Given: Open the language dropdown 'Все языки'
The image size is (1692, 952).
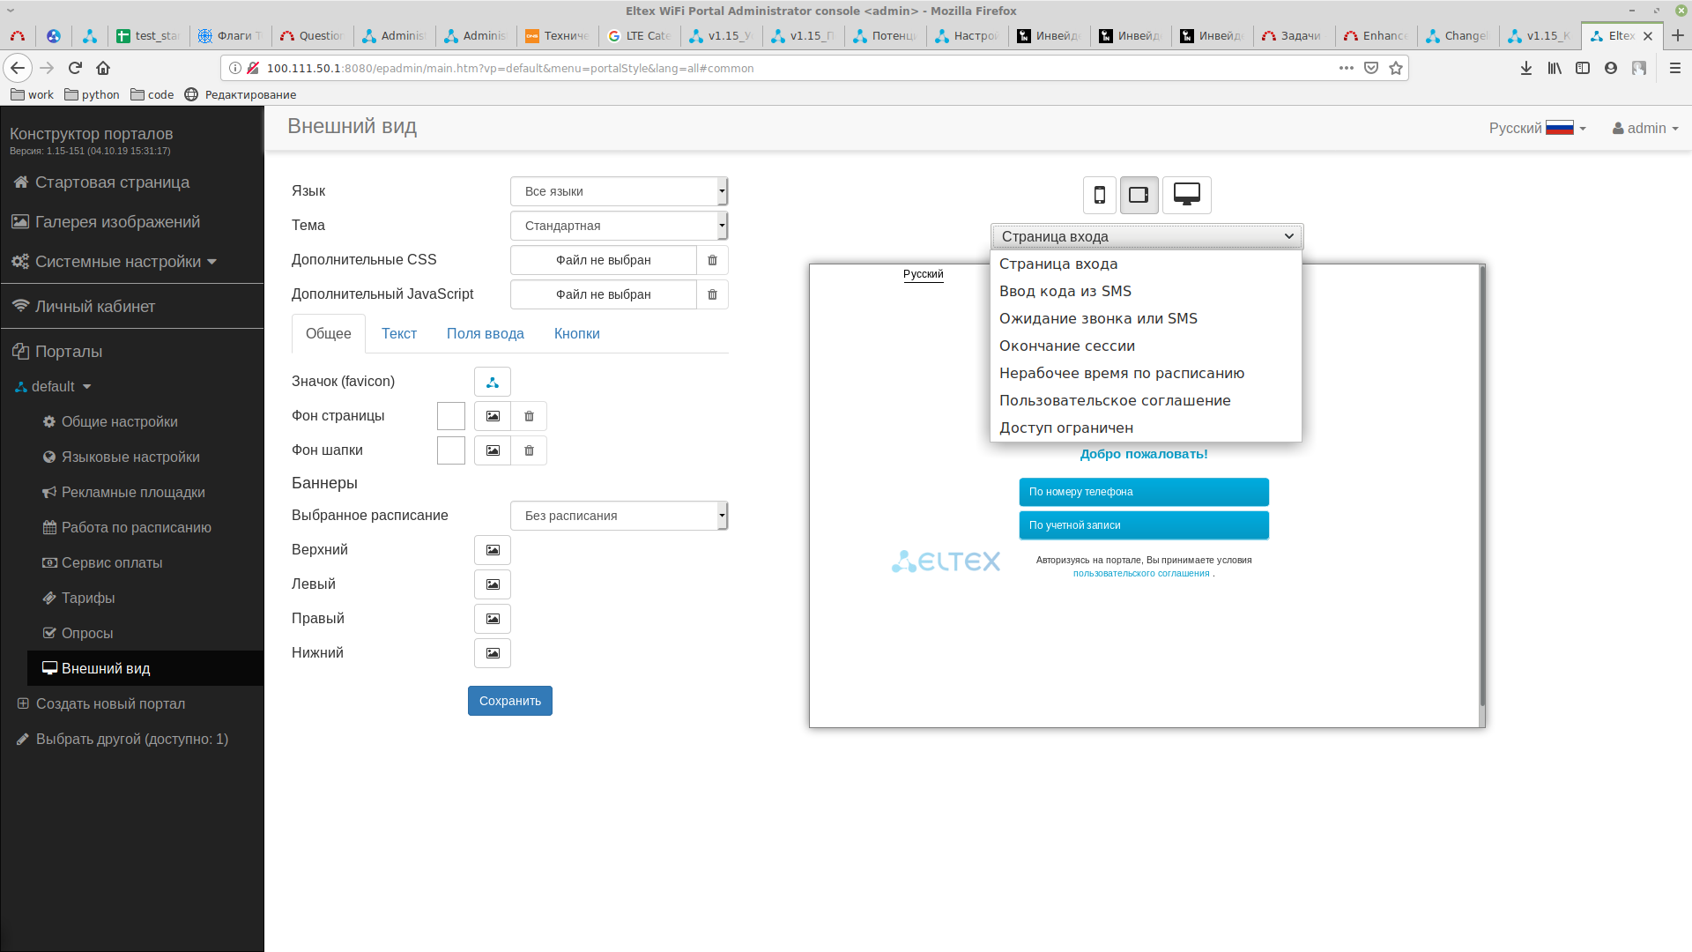Looking at the screenshot, I should coord(619,191).
